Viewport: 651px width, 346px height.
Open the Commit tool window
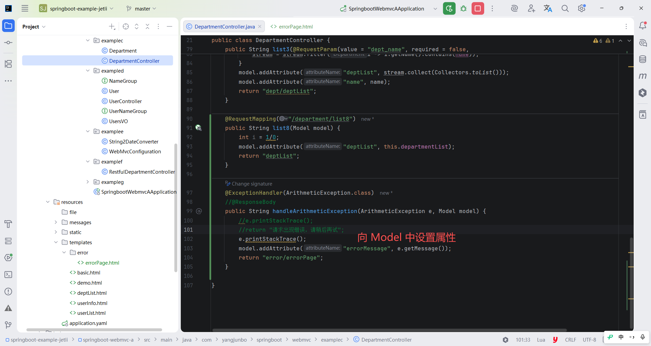8,43
